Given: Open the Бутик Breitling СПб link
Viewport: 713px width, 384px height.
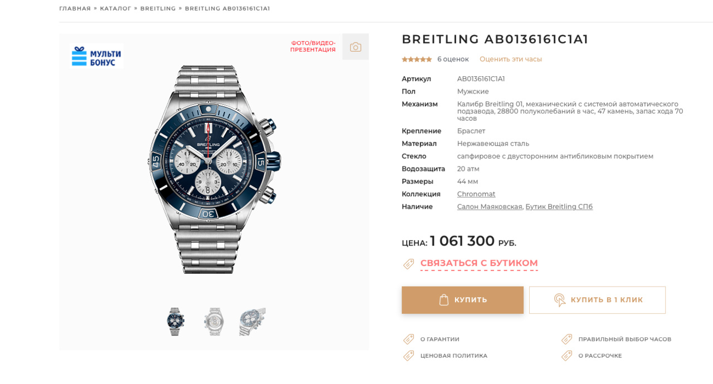Looking at the screenshot, I should click(x=559, y=207).
